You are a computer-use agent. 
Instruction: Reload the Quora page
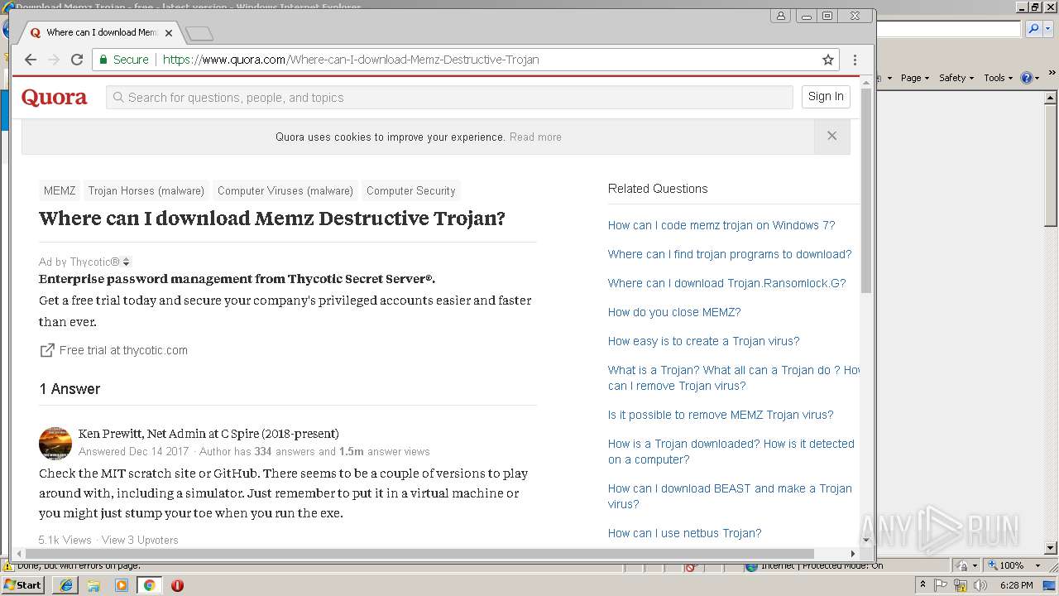(77, 60)
